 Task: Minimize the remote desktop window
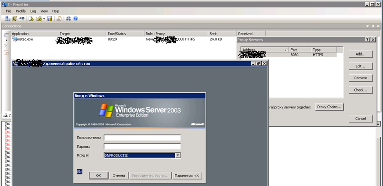pos(253,64)
